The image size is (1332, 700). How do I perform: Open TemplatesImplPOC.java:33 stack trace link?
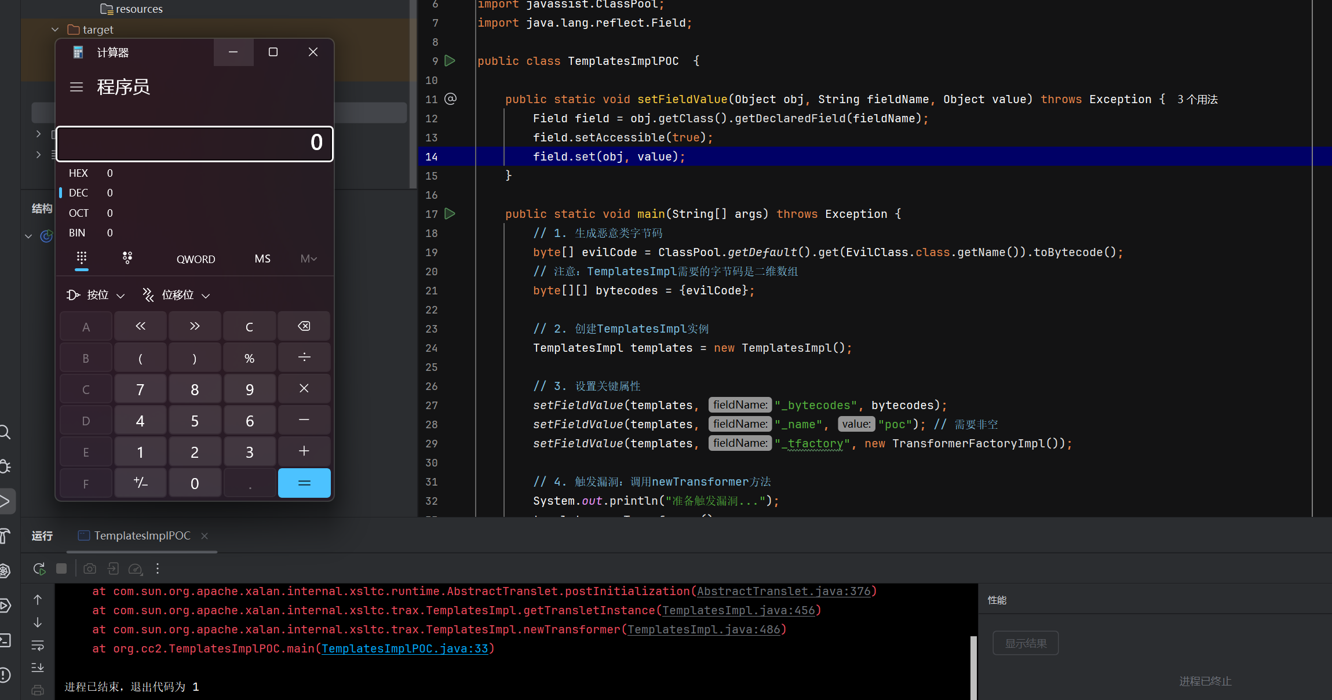coord(405,648)
